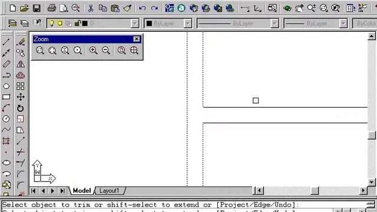Click the Zoom Previous icon on the standard toolbar
This screenshot has width=377, height=212.
(x=336, y=8)
